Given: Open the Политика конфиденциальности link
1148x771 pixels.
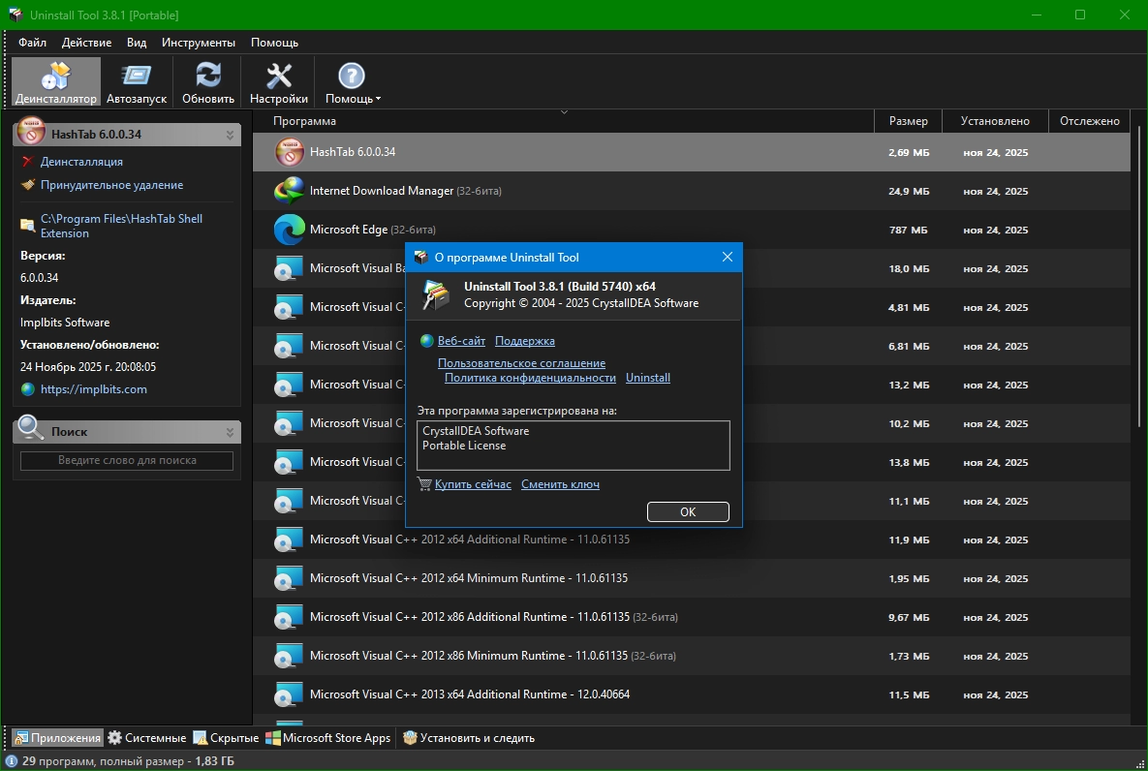Looking at the screenshot, I should pos(530,378).
